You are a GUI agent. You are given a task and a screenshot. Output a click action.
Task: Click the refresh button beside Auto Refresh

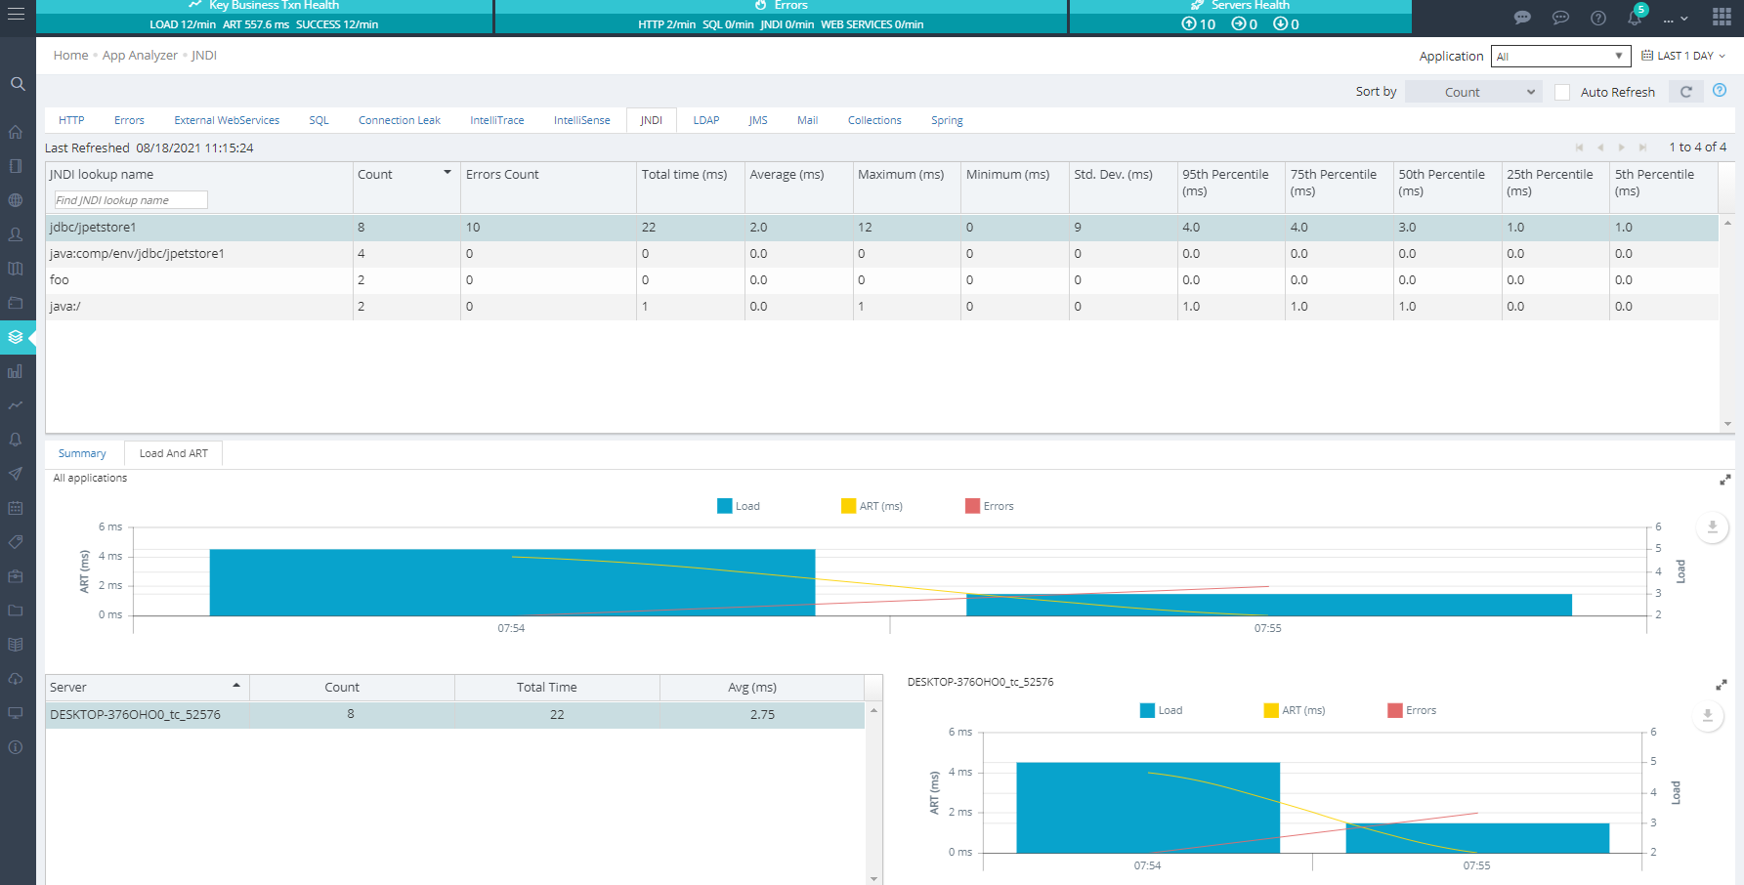coord(1685,92)
